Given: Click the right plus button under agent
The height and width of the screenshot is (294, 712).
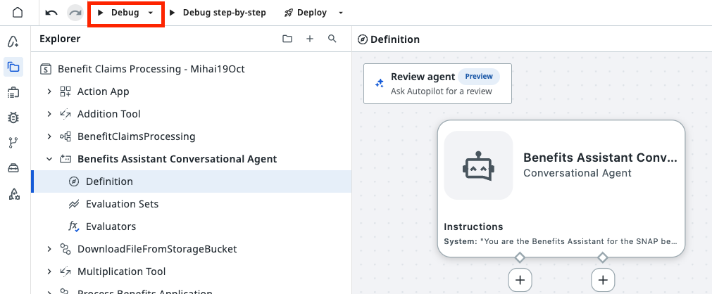Looking at the screenshot, I should click(x=603, y=280).
